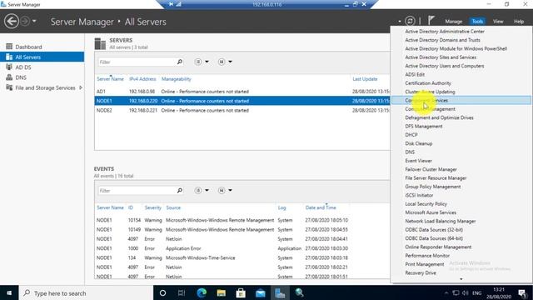Open navigation history dropdown arrow
Screen dimensions: 533x300
34,21
